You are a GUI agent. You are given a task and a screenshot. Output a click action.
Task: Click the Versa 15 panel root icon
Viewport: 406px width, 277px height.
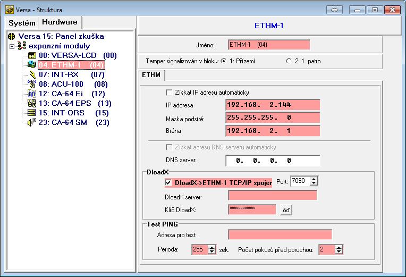click(x=11, y=37)
